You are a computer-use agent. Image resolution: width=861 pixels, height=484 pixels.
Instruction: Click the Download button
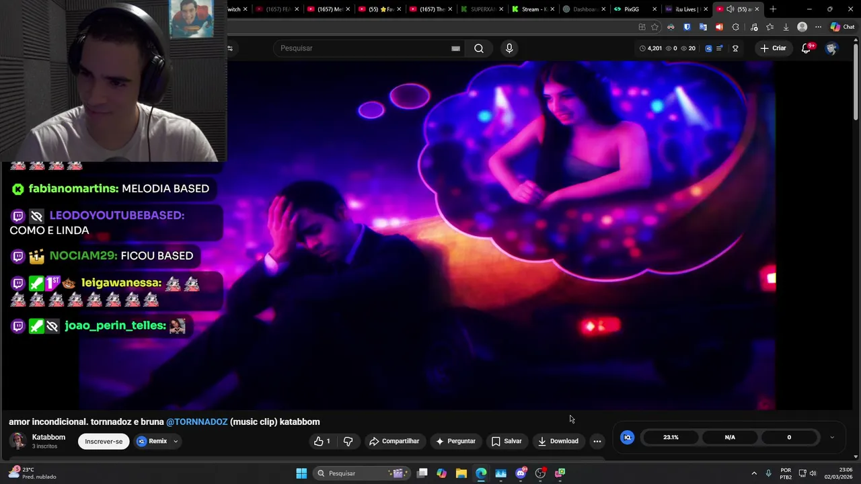[558, 441]
